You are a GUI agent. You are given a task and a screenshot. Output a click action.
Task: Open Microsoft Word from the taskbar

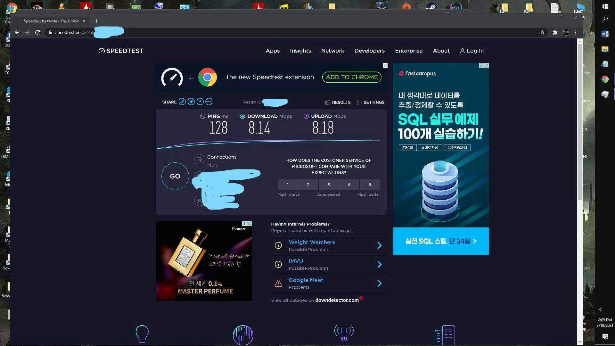(x=605, y=34)
